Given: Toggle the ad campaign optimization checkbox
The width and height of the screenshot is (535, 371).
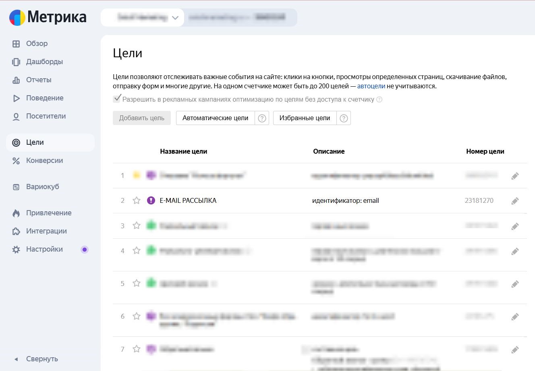Looking at the screenshot, I should (117, 98).
